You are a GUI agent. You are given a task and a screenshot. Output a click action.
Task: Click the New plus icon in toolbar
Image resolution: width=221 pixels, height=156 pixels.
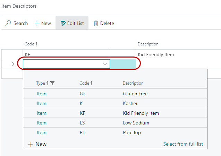(37, 23)
